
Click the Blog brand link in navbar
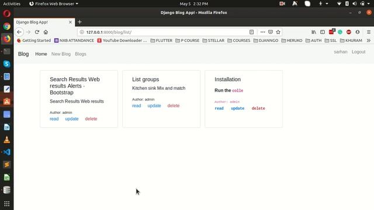pyautogui.click(x=23, y=54)
